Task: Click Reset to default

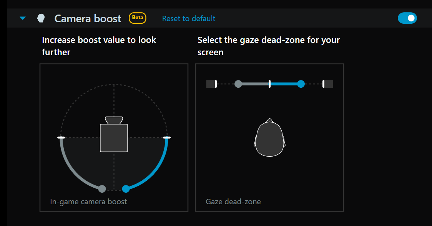Action: click(x=188, y=18)
